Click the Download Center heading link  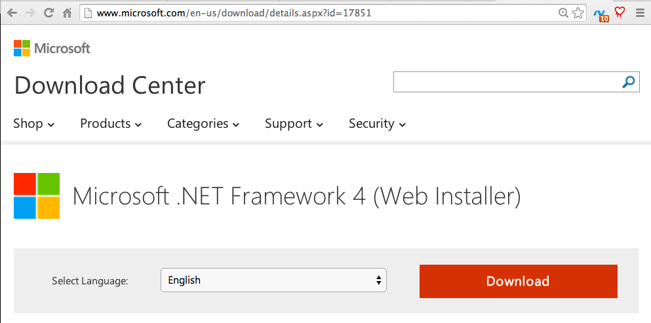coord(109,86)
